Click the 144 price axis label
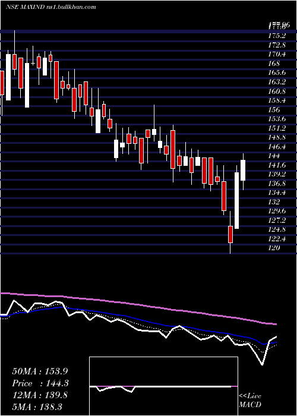Screen dimensions: 297x416 point(274,156)
